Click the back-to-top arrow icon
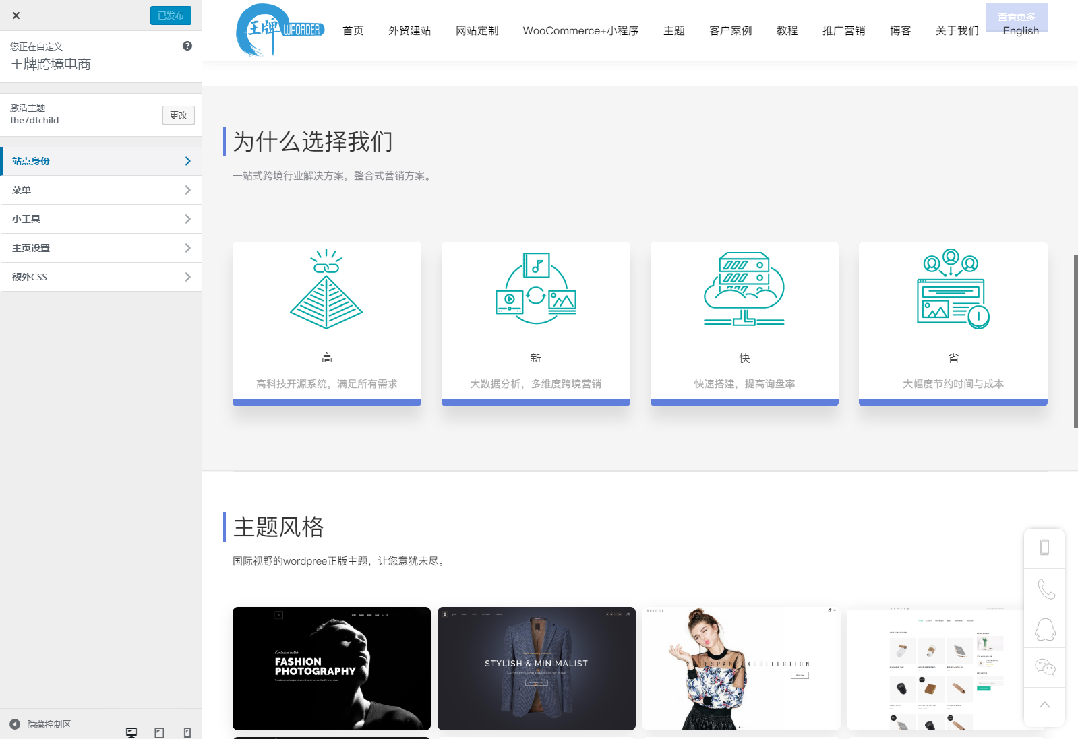 tap(1044, 705)
